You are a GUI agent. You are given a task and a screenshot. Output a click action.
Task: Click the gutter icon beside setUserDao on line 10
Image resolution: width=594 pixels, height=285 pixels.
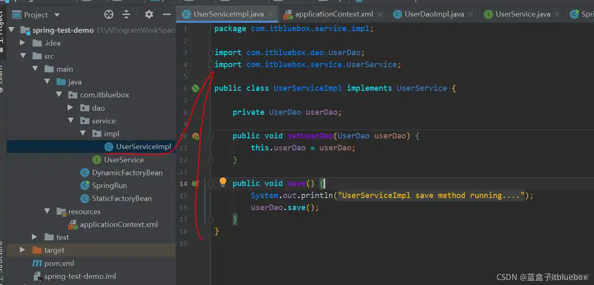click(195, 136)
